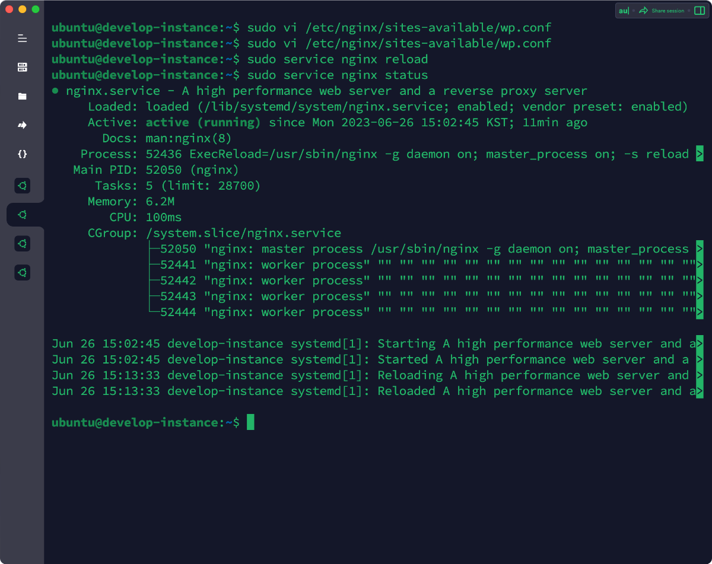Click "Docs: man:nginx(8)" line
Viewport: 712px width, 564px height.
[167, 138]
